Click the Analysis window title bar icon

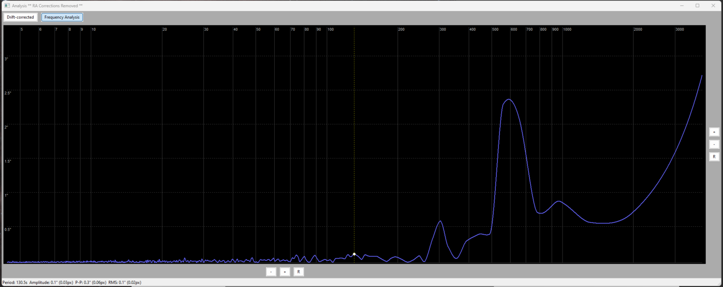coord(7,5)
